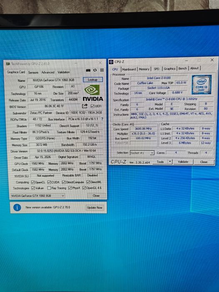Click the Multiplier value x36.0
The height and width of the screenshot is (292, 219).
pos(143,133)
